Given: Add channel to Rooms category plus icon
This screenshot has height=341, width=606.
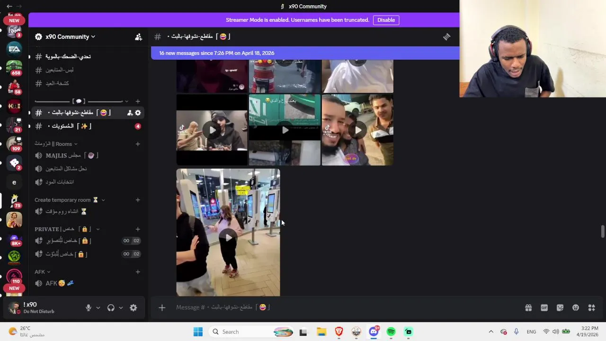Looking at the screenshot, I should (138, 144).
